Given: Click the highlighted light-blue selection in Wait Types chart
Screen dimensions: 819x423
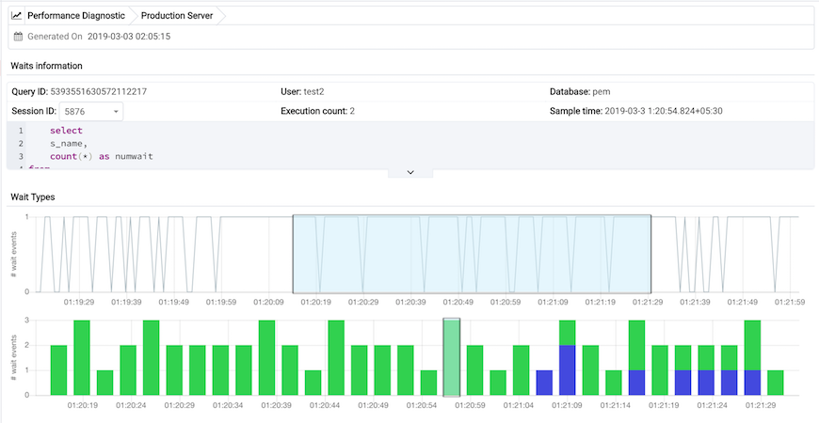Looking at the screenshot, I should coord(472,254).
